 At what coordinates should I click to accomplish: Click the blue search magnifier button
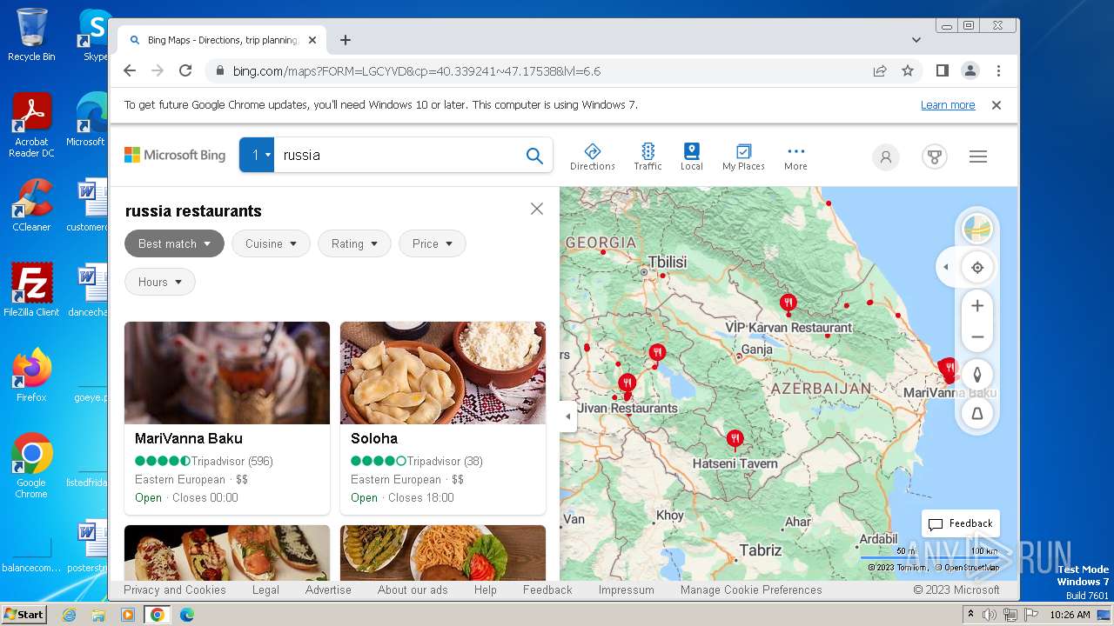(x=534, y=156)
